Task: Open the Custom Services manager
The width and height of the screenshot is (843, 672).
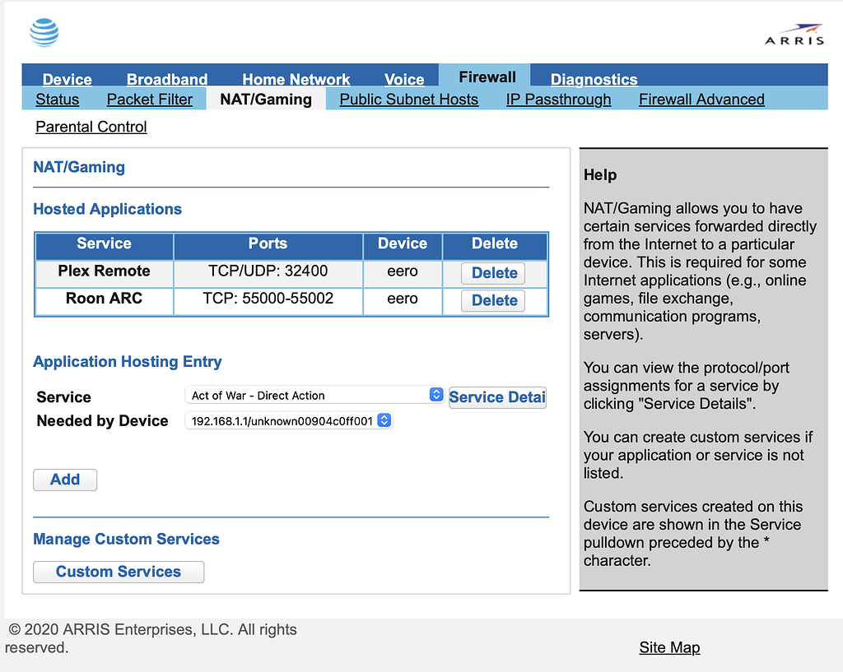Action: click(119, 572)
